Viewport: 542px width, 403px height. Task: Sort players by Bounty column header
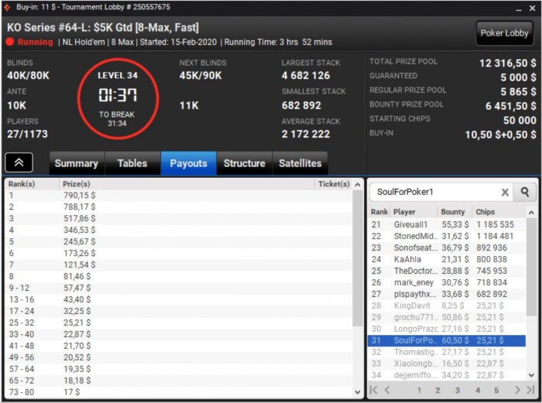click(453, 212)
